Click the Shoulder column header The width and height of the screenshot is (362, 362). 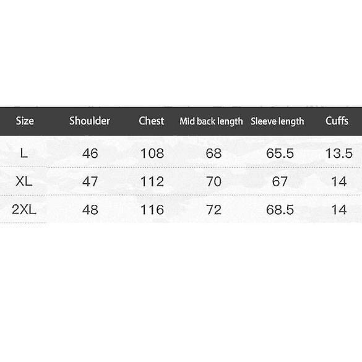[x=90, y=121]
